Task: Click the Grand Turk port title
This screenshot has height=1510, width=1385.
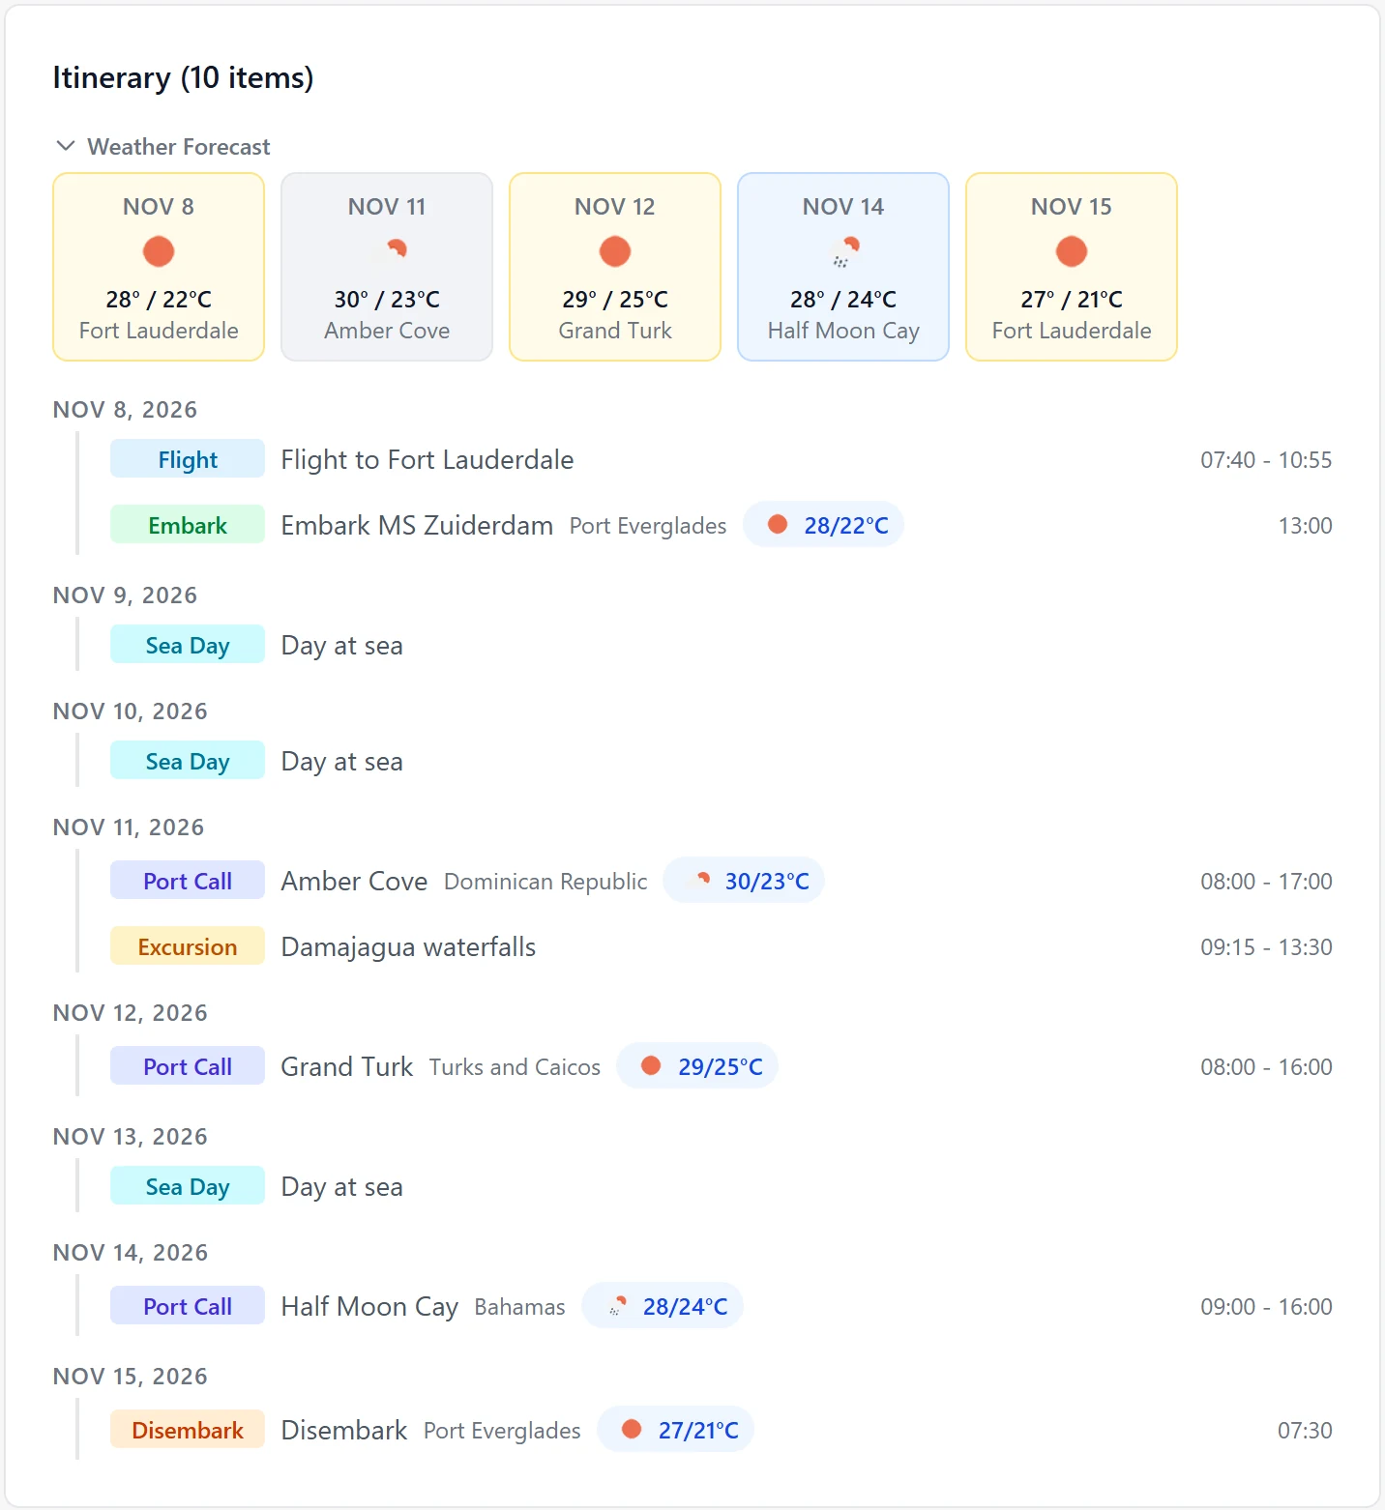Action: coord(346,1066)
